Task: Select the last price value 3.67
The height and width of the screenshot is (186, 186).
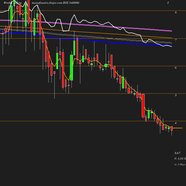Action: (177, 153)
